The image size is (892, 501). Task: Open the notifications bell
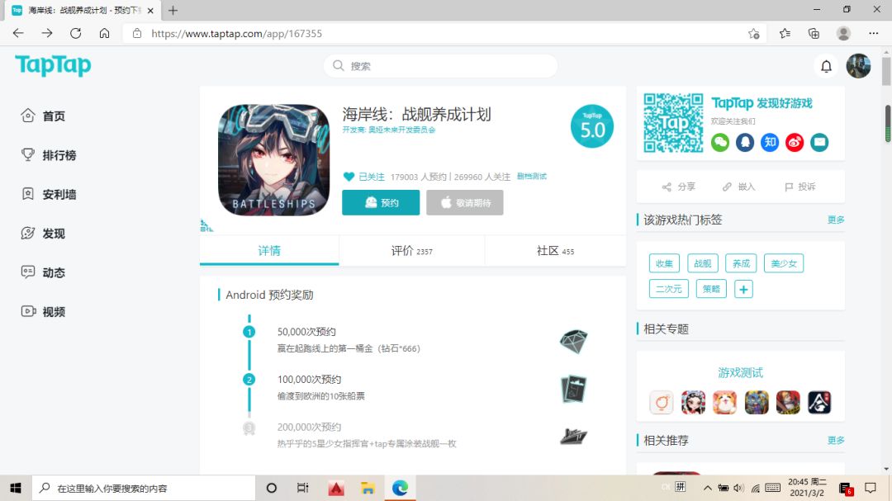click(x=826, y=67)
